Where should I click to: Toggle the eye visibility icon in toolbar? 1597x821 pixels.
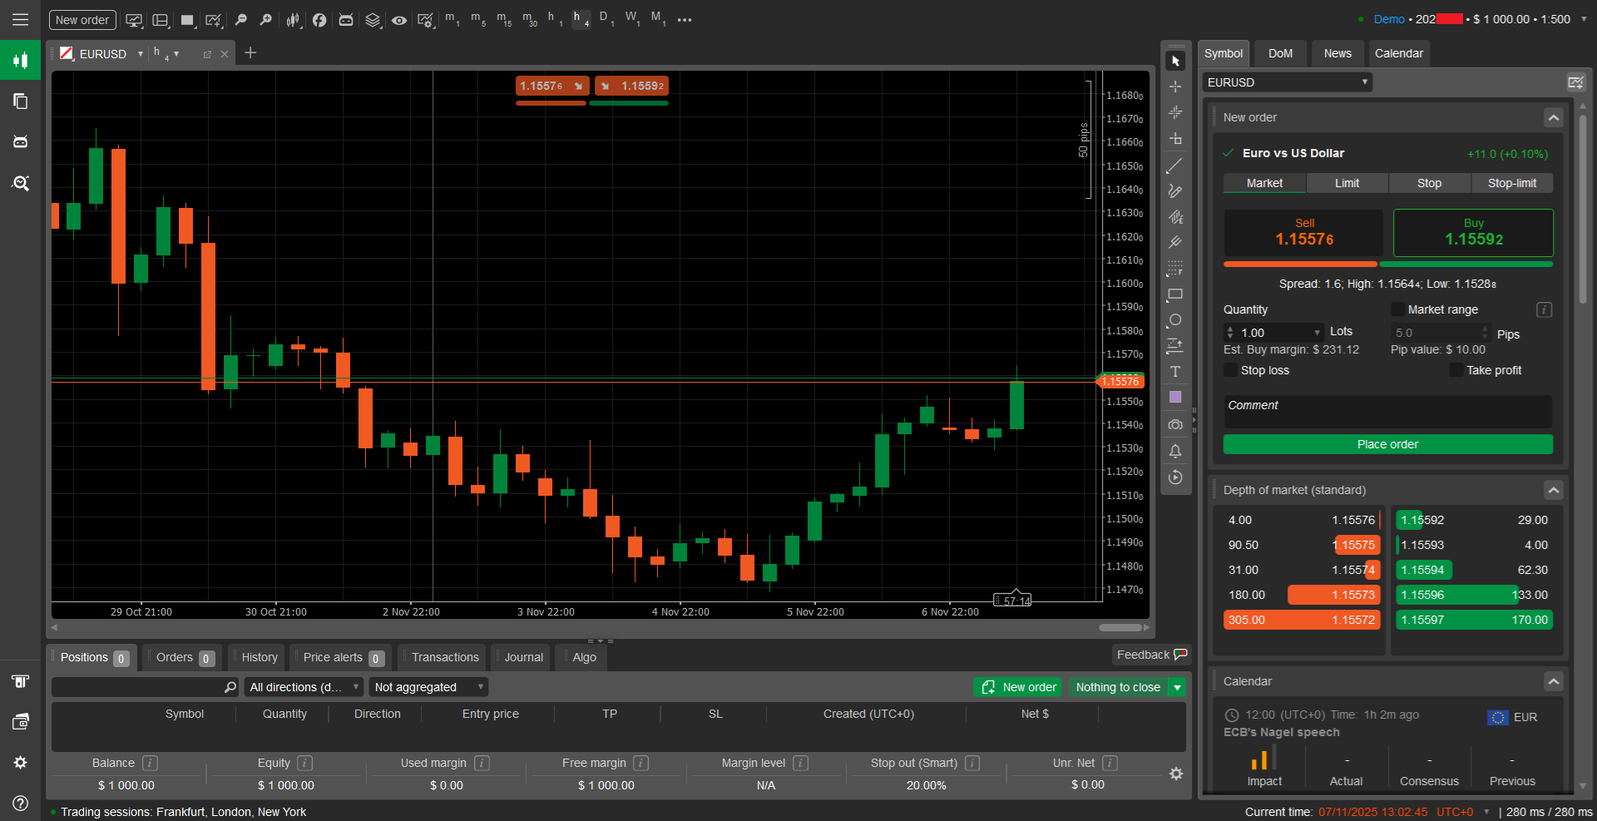tap(399, 20)
